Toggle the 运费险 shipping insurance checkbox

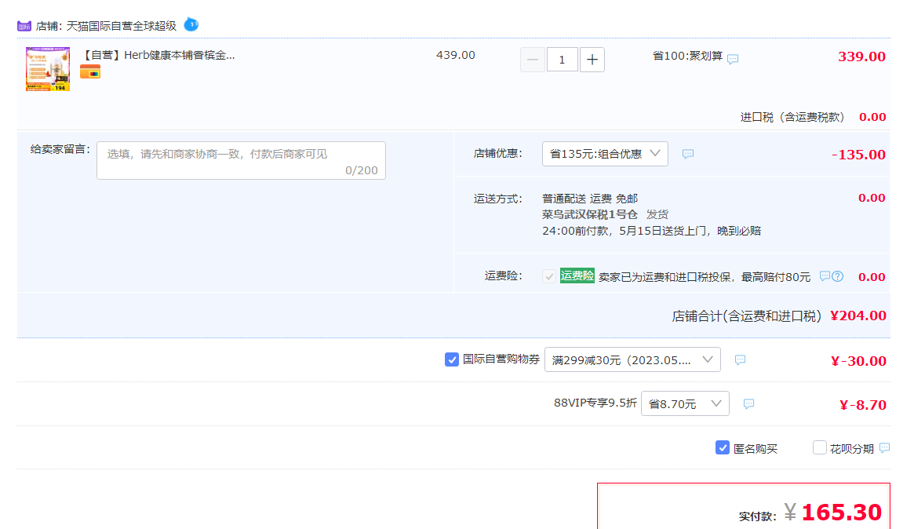549,276
